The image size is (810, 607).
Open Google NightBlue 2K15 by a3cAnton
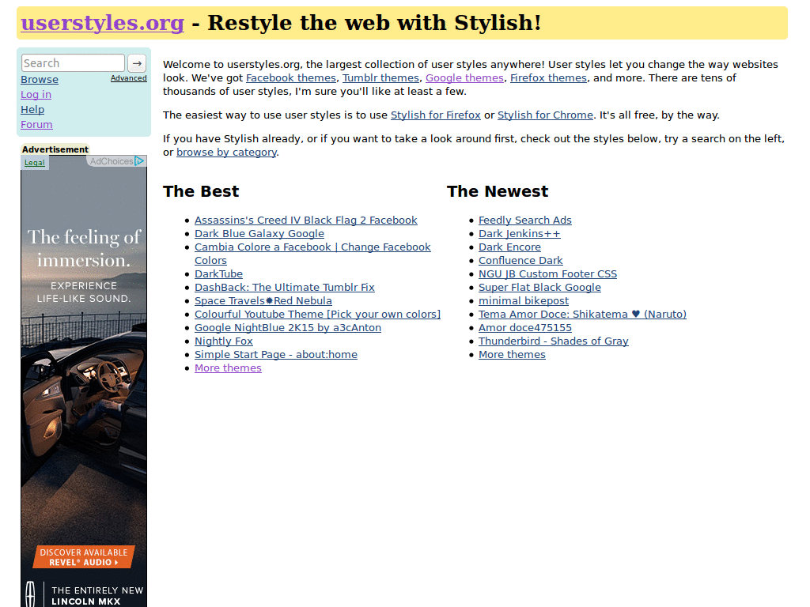point(288,328)
